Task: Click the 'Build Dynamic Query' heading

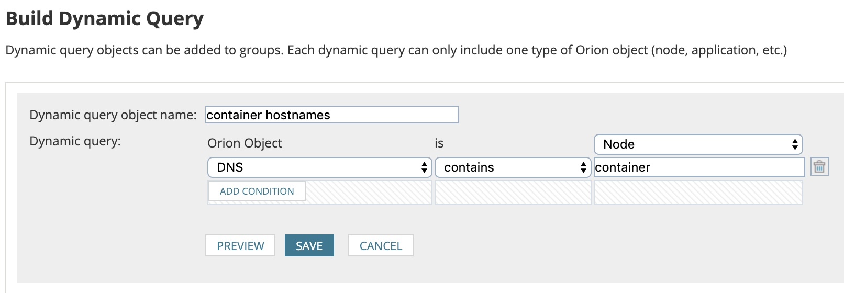Action: click(x=105, y=18)
